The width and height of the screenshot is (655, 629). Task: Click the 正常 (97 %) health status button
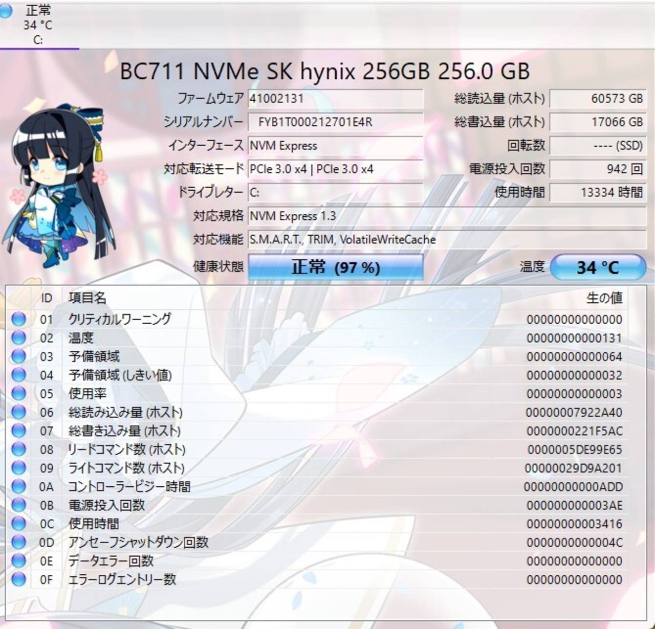click(336, 267)
